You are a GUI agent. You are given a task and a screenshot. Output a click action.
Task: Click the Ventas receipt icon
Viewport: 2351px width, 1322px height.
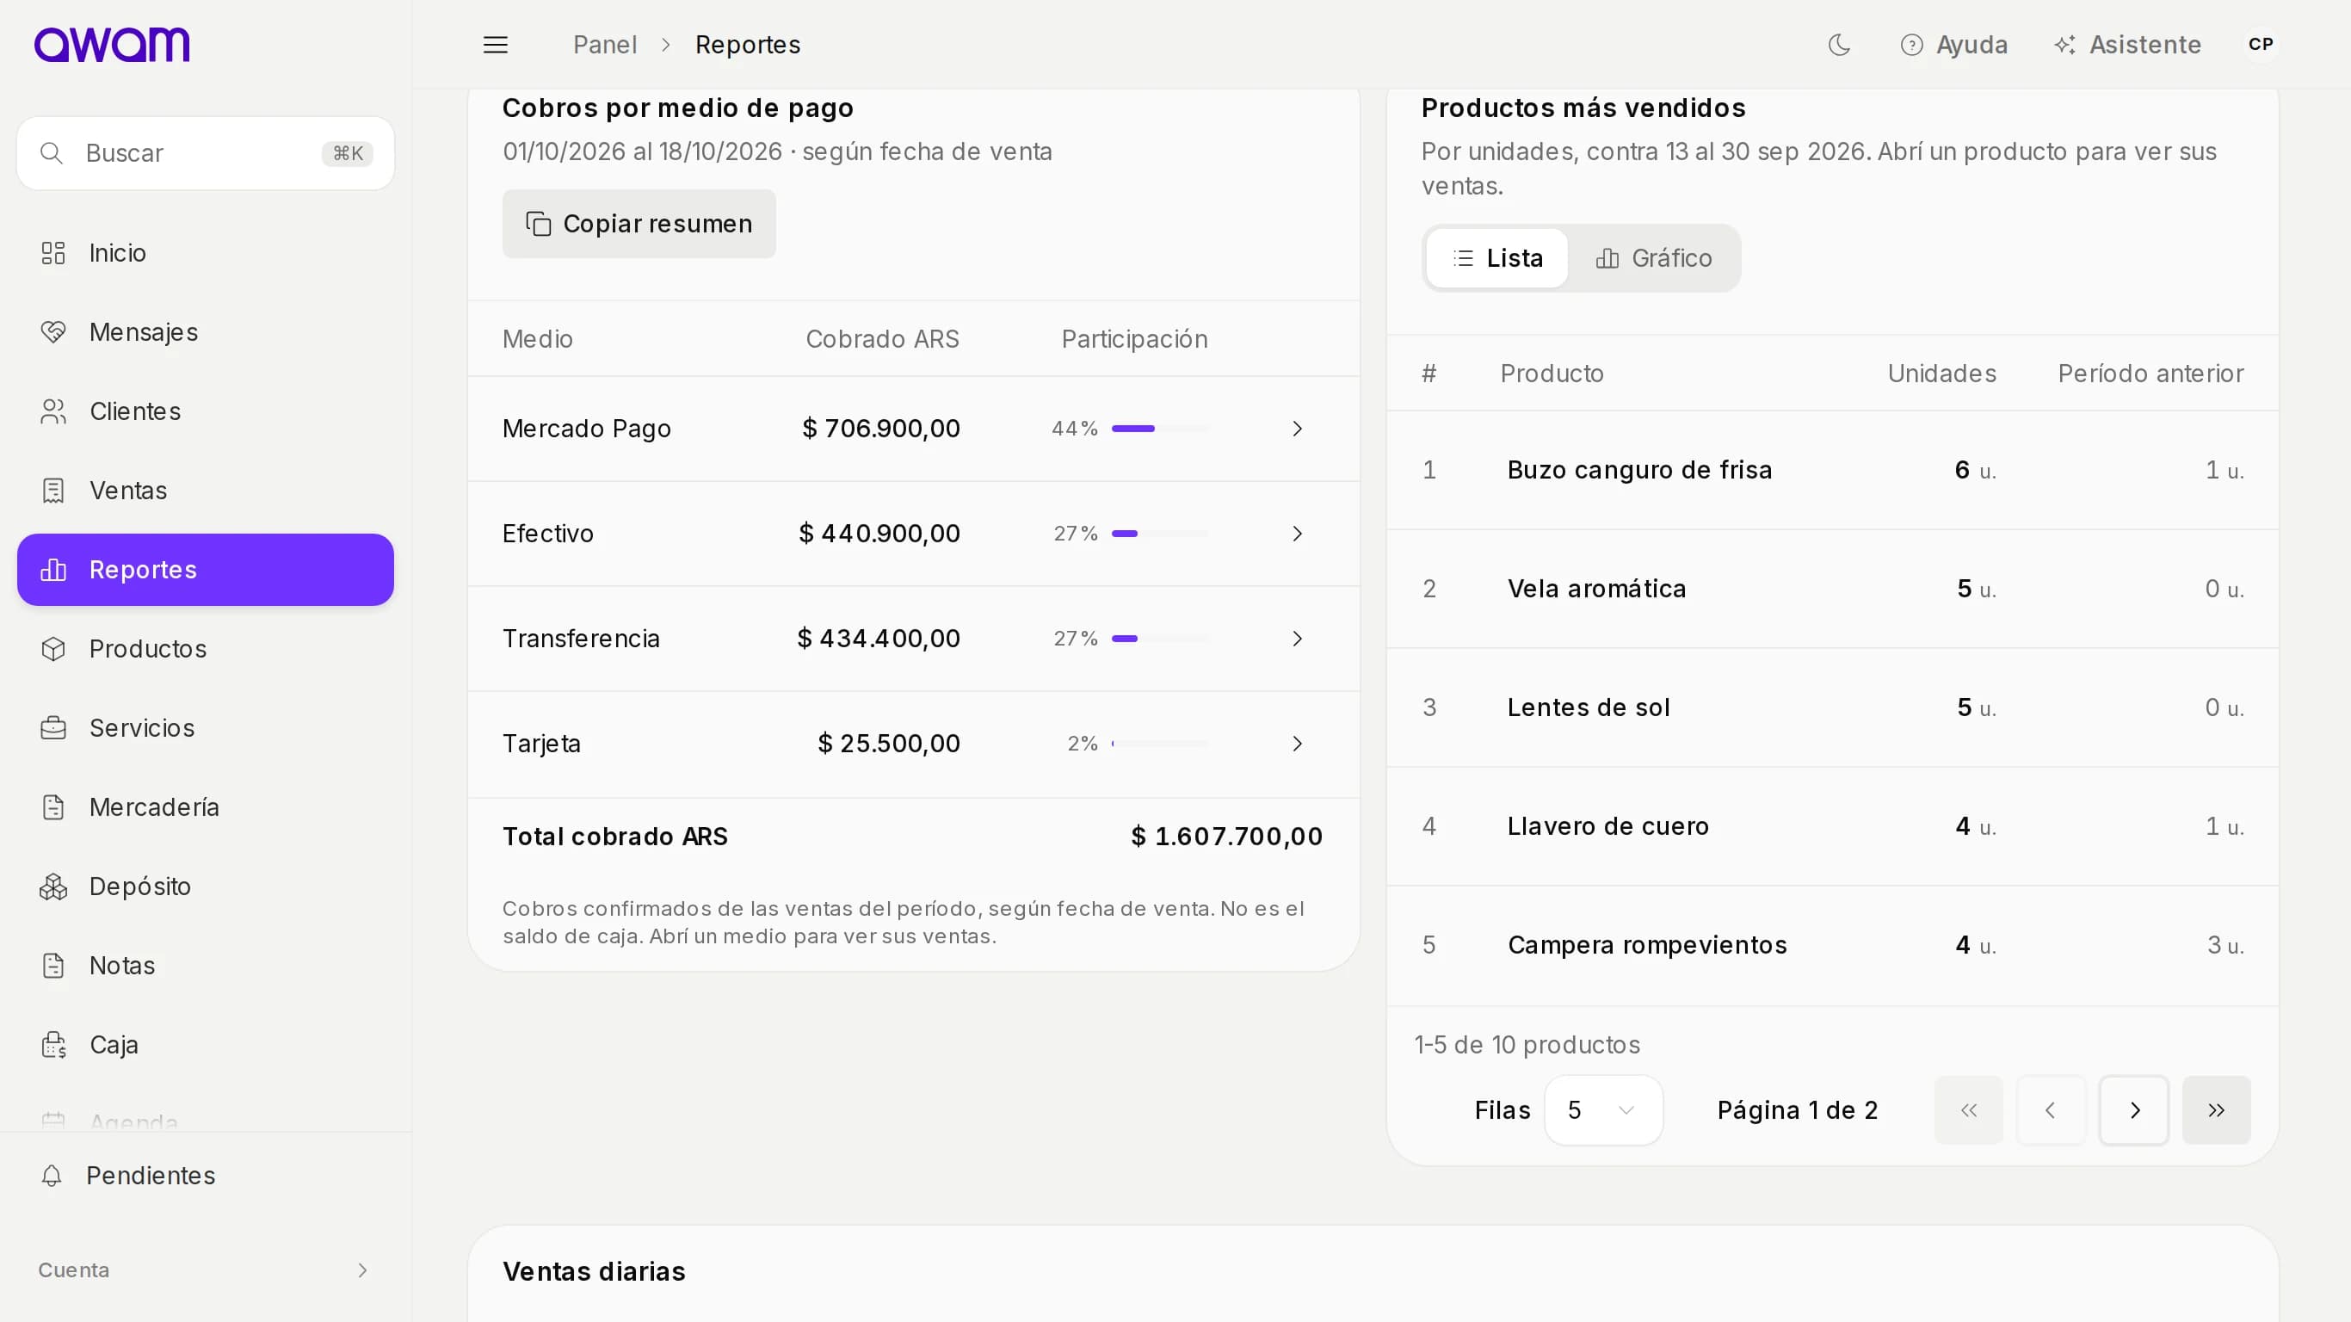53,491
